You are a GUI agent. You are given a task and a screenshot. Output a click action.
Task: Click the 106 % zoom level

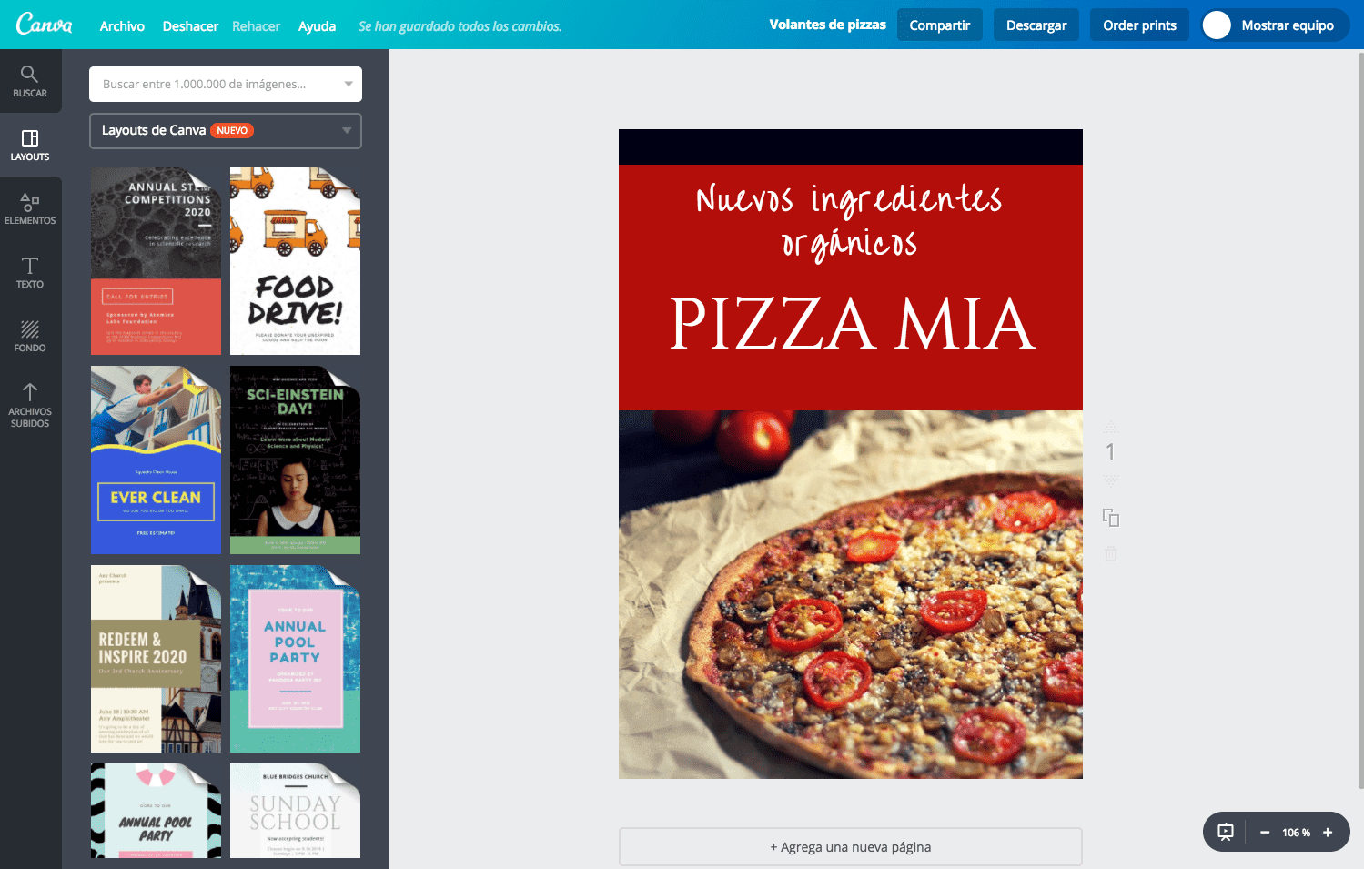[1296, 833]
